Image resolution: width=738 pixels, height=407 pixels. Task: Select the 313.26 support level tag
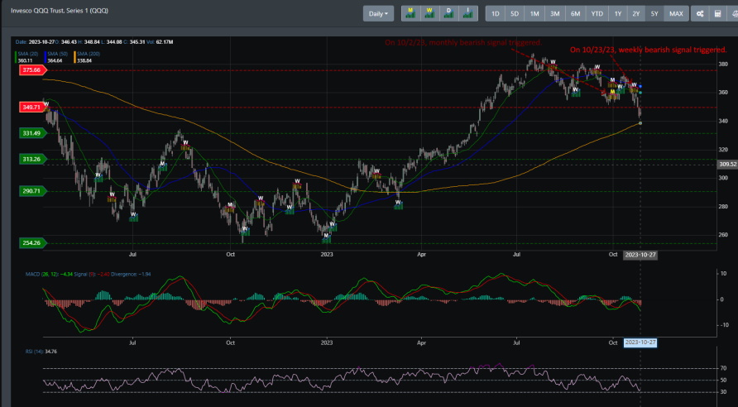pyautogui.click(x=33, y=159)
